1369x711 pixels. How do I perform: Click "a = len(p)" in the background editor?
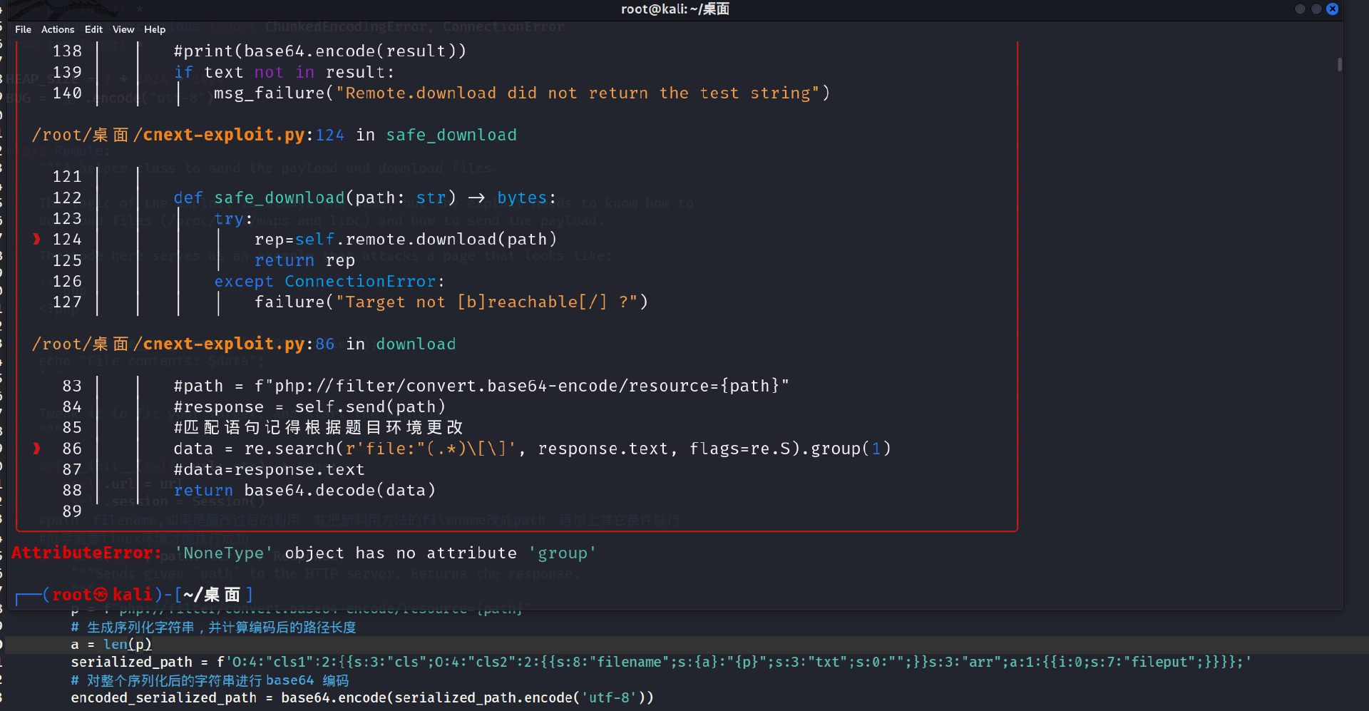111,645
